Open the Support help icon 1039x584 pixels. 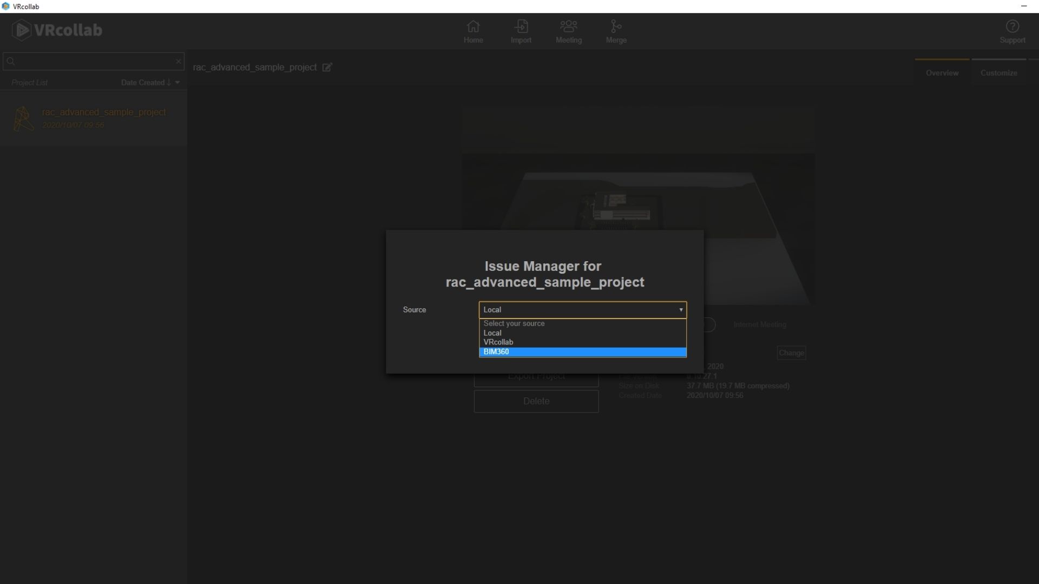tap(1012, 31)
